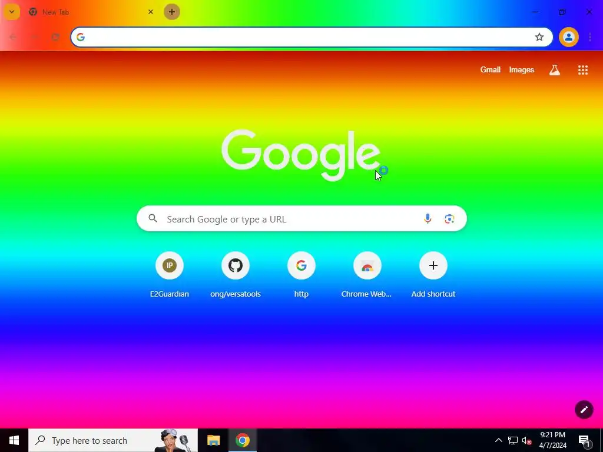Open the Gmail link

pyautogui.click(x=490, y=69)
